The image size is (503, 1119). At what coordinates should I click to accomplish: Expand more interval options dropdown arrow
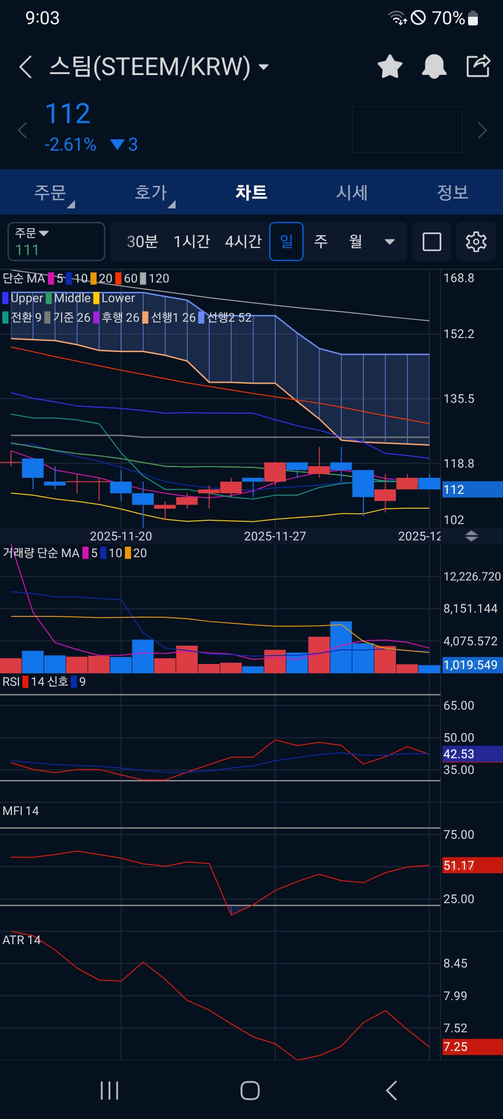(x=390, y=242)
